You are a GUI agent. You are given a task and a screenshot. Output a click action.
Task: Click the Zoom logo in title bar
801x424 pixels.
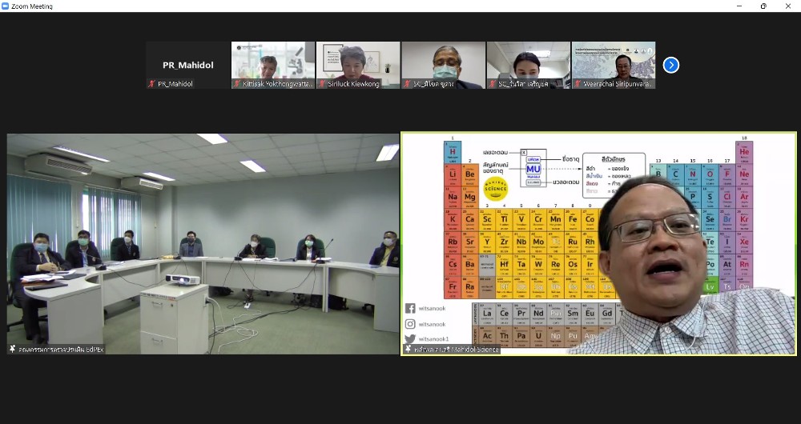[6, 6]
